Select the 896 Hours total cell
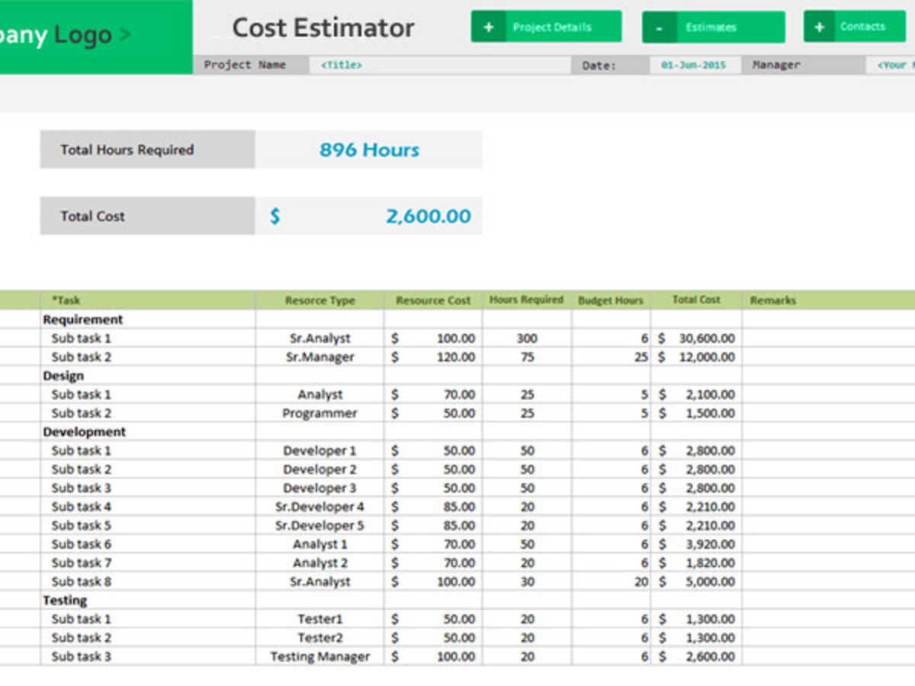The image size is (915, 686). point(369,149)
